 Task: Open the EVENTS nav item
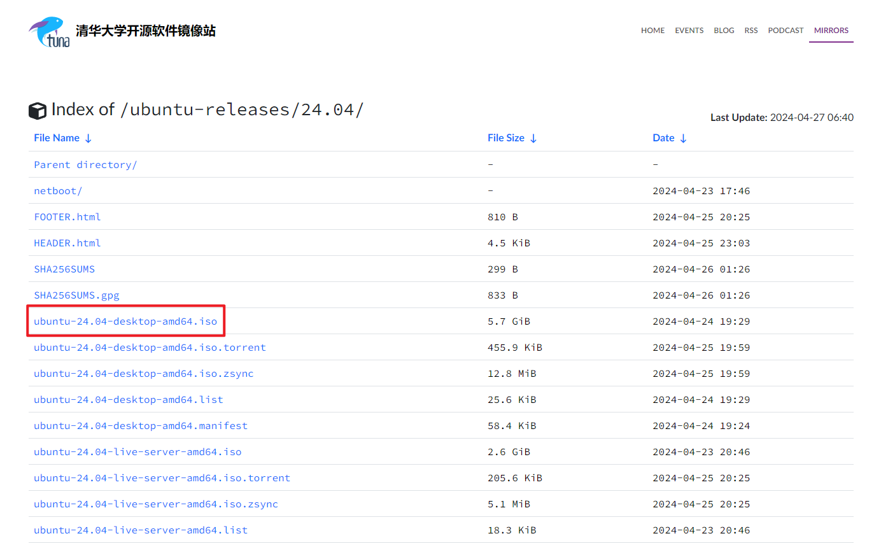tap(689, 31)
